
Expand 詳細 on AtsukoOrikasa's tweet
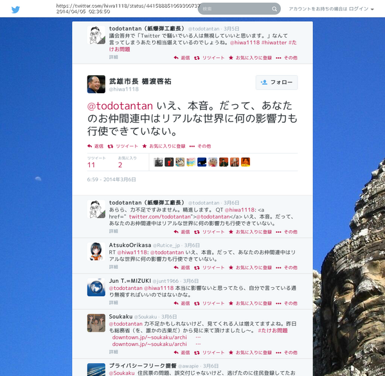(113, 267)
